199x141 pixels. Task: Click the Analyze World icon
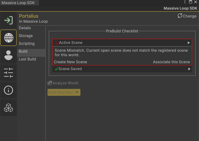click(50, 83)
